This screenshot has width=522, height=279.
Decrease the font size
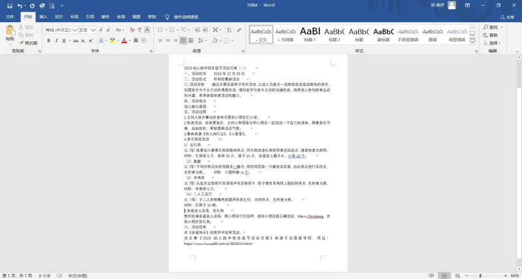point(108,30)
